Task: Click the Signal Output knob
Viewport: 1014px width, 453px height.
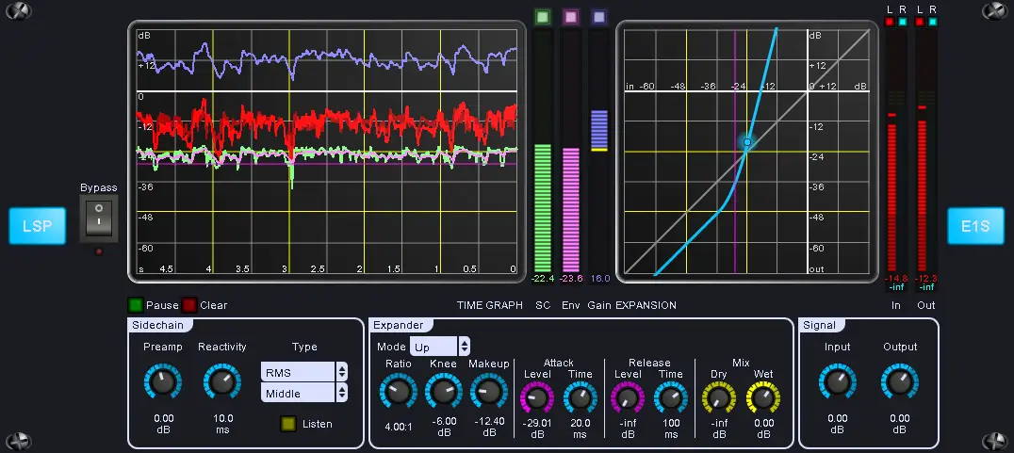Action: [x=900, y=381]
